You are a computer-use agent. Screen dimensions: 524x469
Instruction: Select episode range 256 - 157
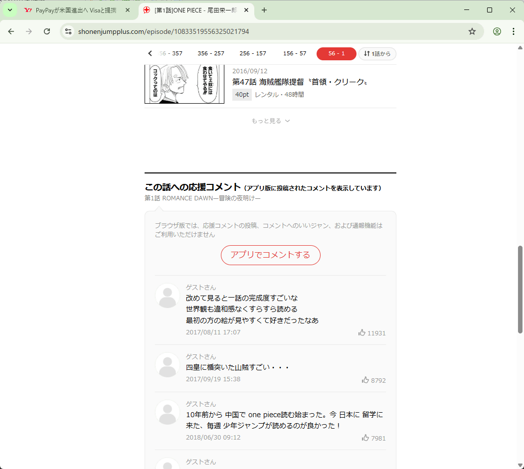click(x=253, y=53)
